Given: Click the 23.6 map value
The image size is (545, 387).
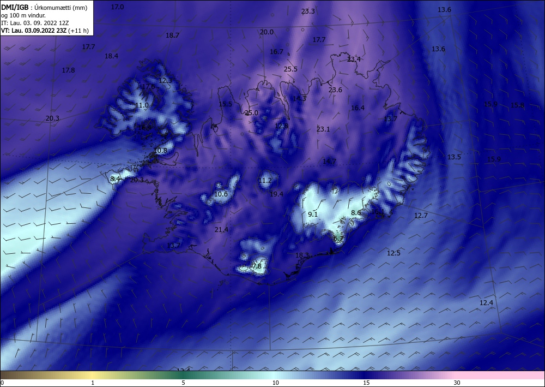Looking at the screenshot, I should [335, 90].
